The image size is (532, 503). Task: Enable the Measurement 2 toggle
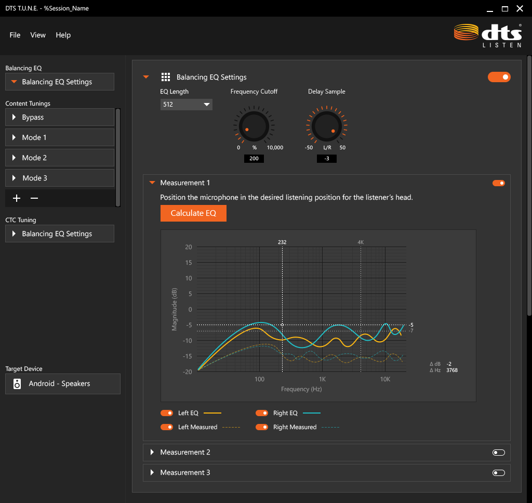[x=499, y=453]
